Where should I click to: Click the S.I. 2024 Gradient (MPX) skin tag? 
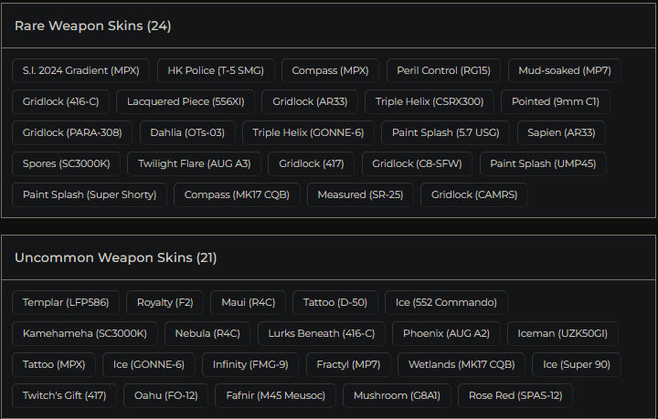click(80, 70)
